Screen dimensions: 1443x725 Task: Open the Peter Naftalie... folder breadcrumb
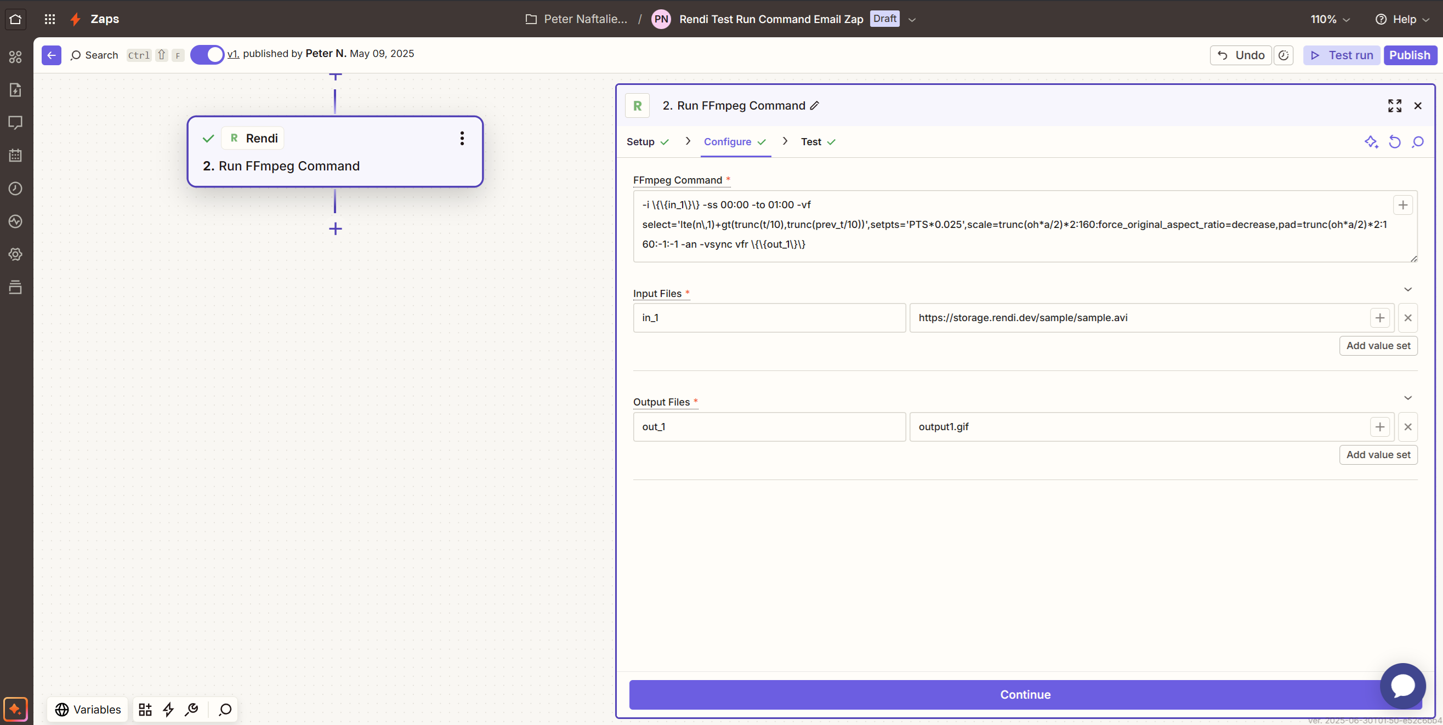tap(576, 20)
